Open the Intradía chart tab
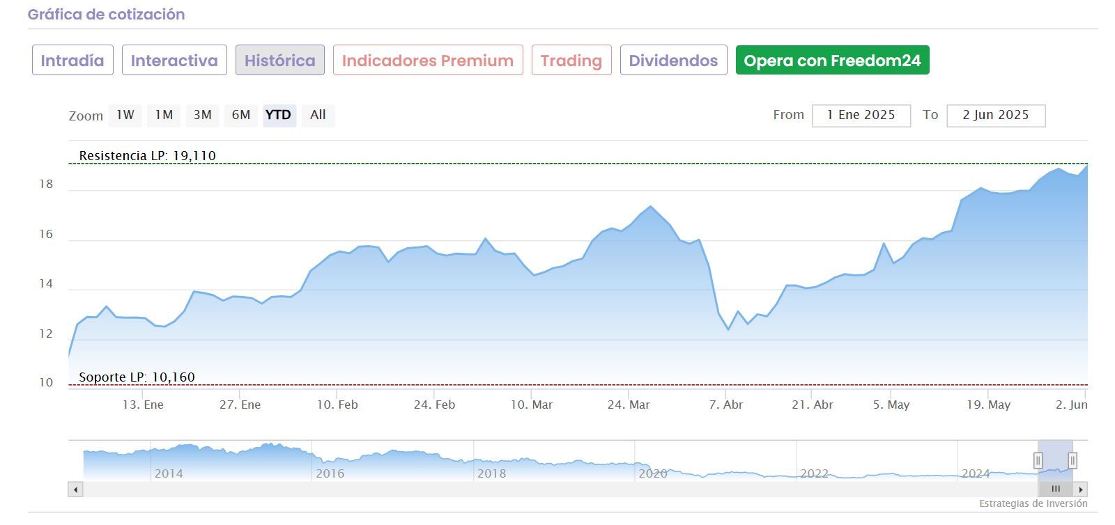Image resolution: width=1115 pixels, height=525 pixels. click(72, 61)
